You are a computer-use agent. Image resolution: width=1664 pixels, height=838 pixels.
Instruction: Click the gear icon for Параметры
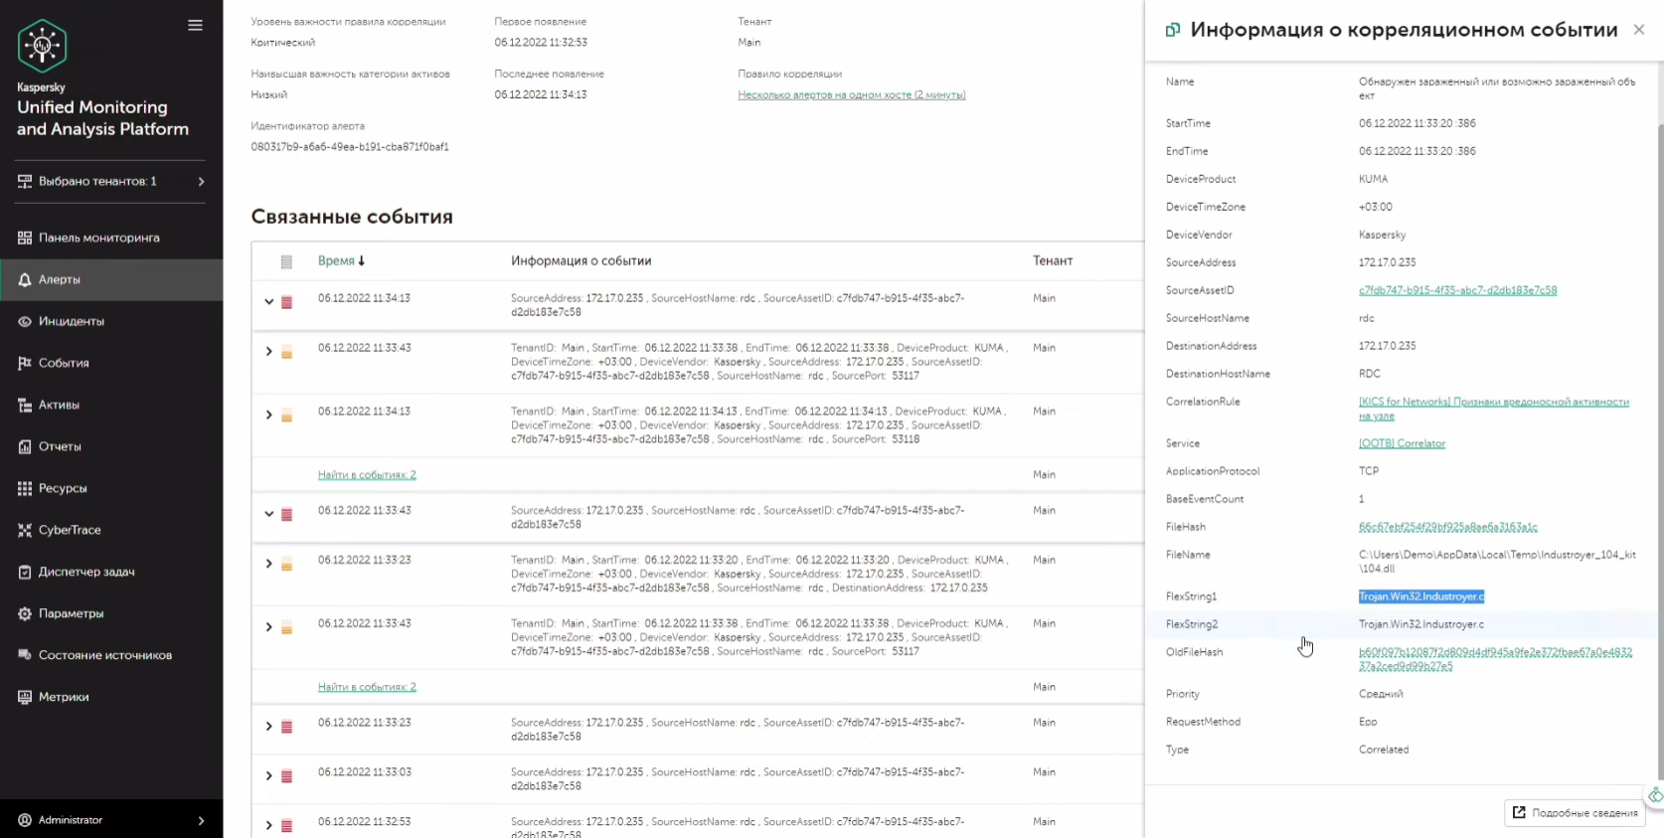(25, 614)
